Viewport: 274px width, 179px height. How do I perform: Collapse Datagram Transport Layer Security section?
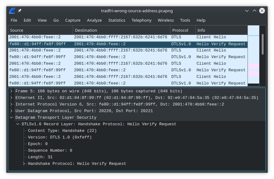[11, 117]
